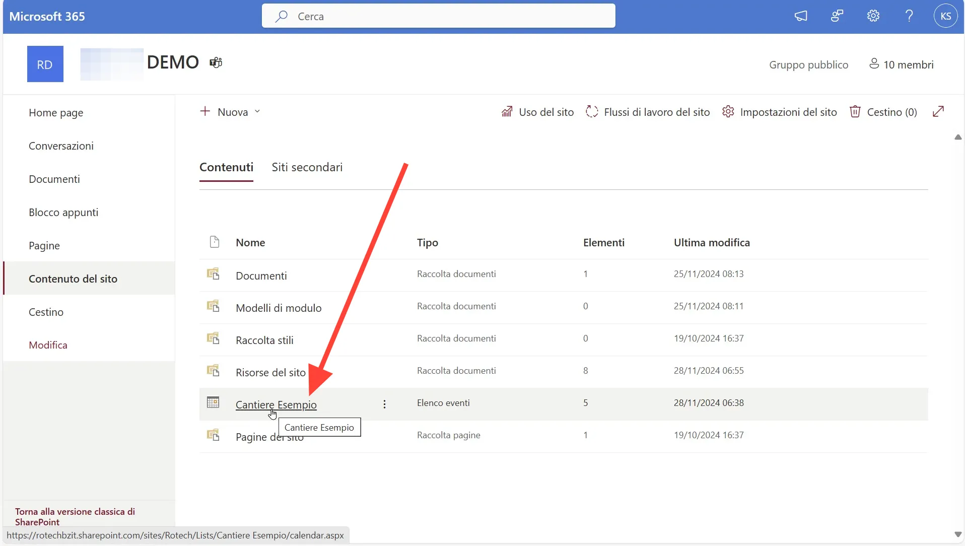
Task: Switch to the Contenuti tab
Action: pos(226,167)
